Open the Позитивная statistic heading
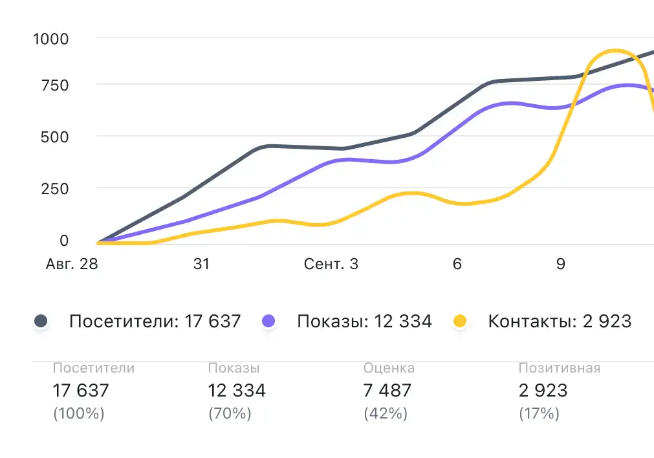Screen dimensions: 654x458 pyautogui.click(x=560, y=368)
